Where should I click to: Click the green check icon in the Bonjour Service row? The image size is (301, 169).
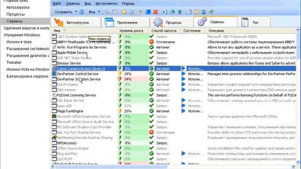151,63
